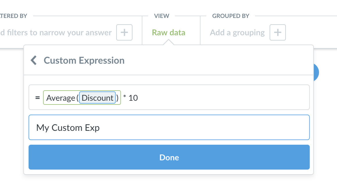Click the Custom Expression panel header
The image size is (337, 191).
(84, 60)
